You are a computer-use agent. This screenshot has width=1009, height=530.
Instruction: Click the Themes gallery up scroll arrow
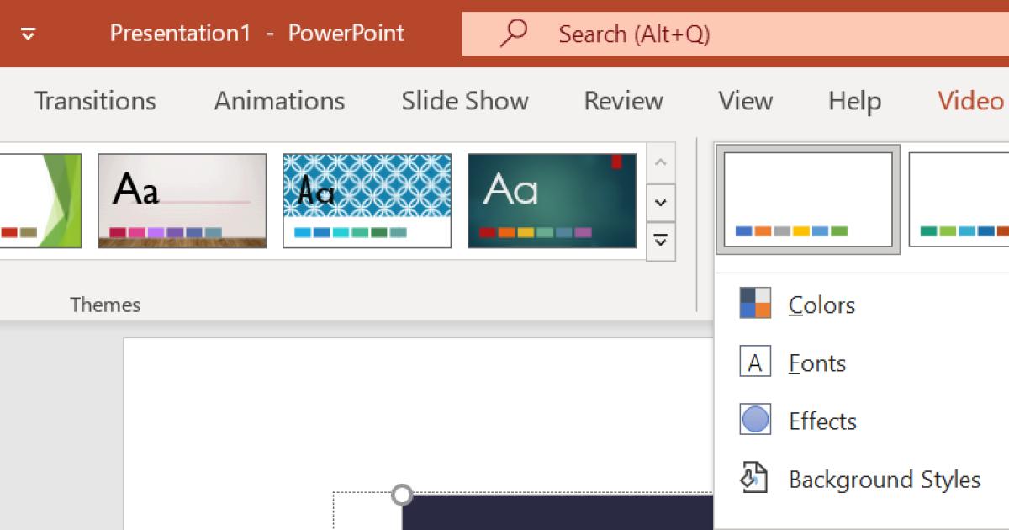tap(661, 162)
